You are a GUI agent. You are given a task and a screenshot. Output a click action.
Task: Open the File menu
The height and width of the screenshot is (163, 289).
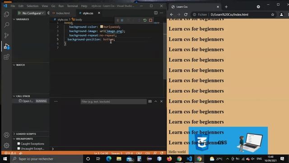[x=13, y=6]
